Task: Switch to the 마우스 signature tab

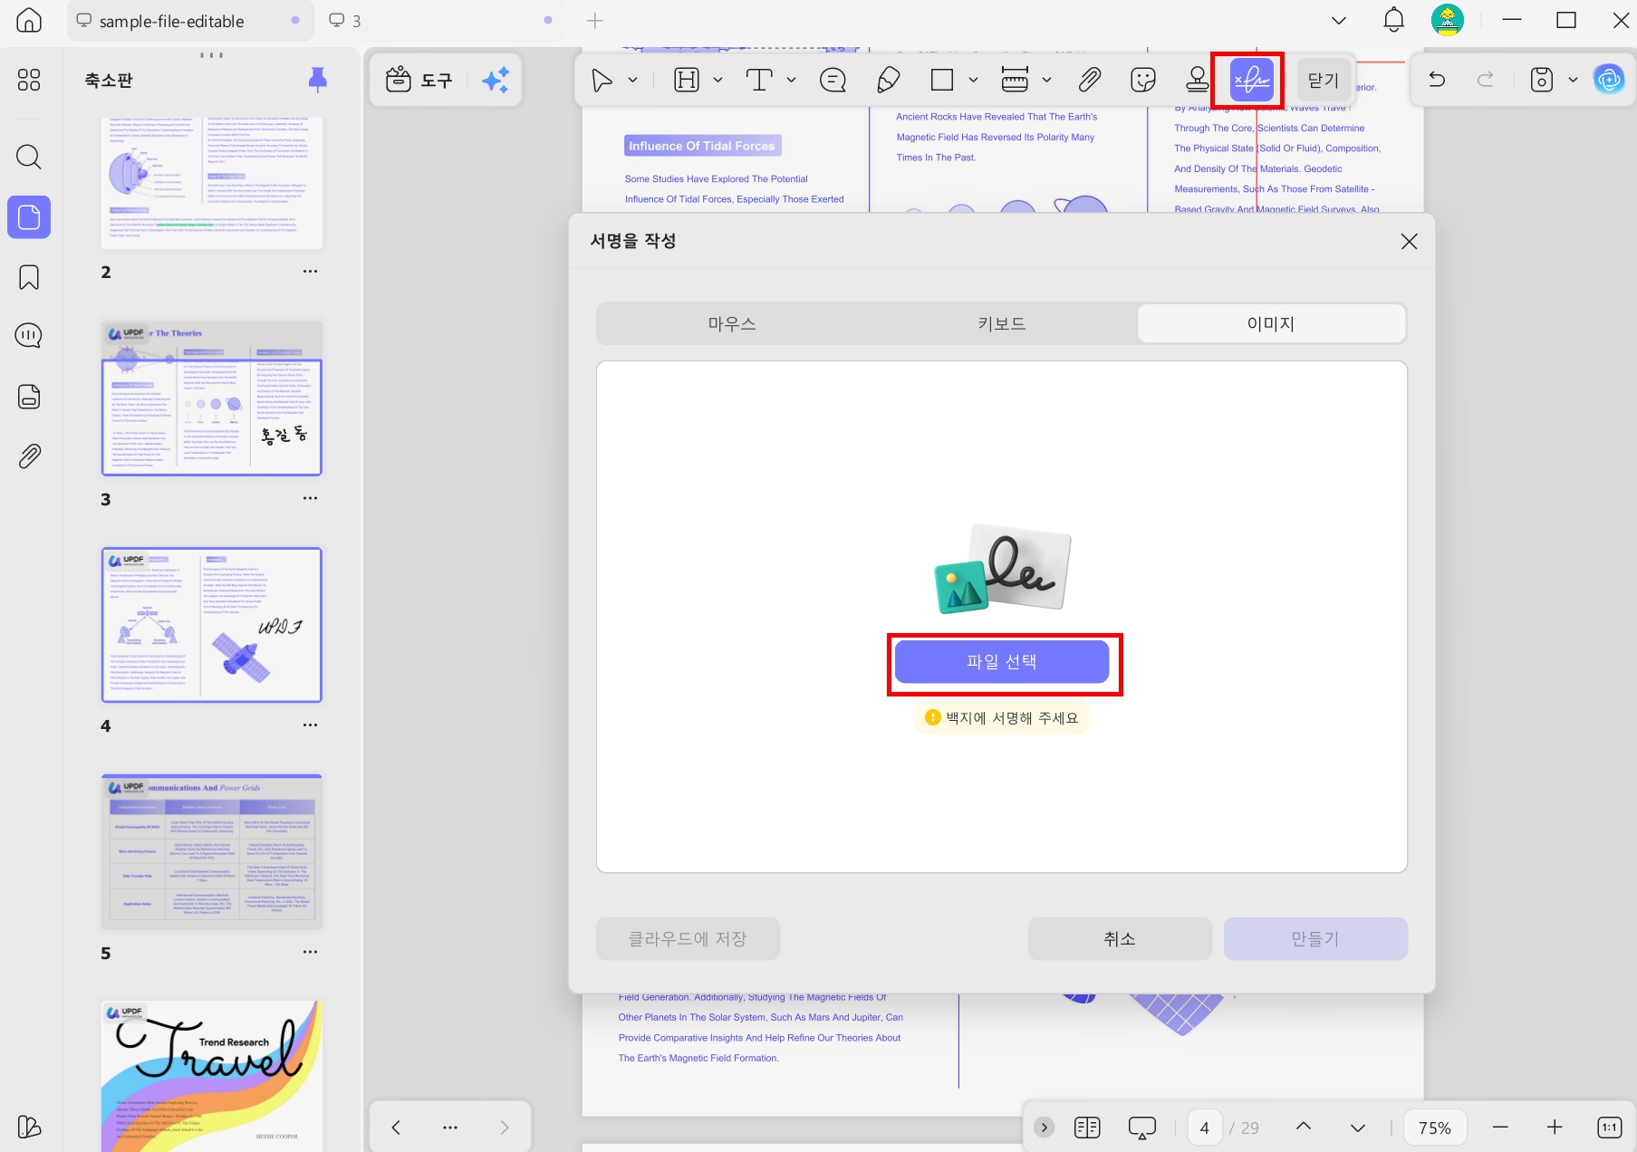Action: (x=732, y=323)
